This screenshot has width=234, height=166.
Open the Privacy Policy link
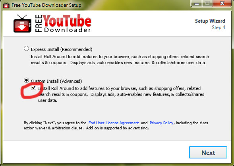161,123
